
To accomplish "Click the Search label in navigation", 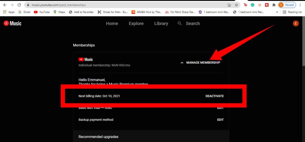I will [x=193, y=24].
